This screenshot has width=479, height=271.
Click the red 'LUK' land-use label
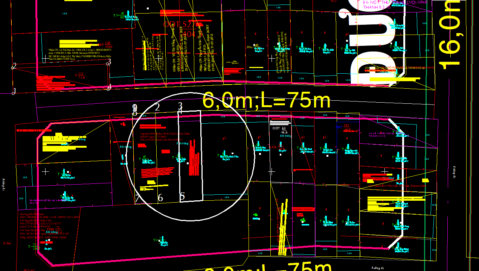click(x=273, y=147)
